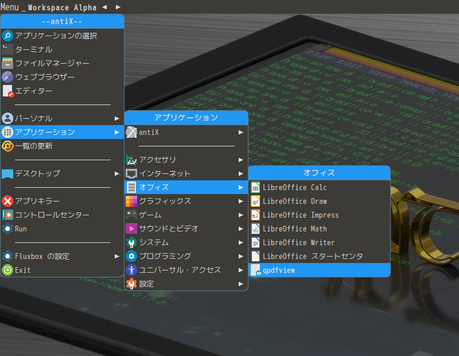Choose オフィス in the applications menu
This screenshot has height=356, width=459.
[x=186, y=187]
